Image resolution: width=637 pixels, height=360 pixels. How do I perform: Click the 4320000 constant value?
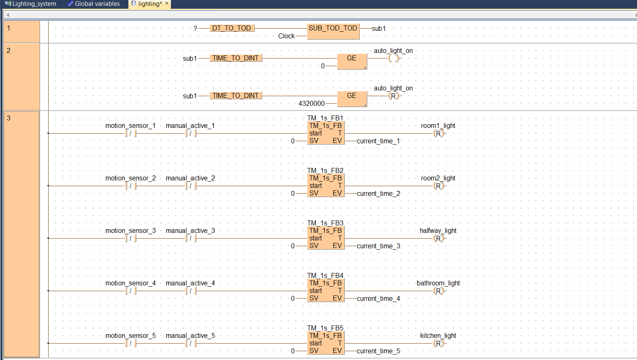(311, 104)
